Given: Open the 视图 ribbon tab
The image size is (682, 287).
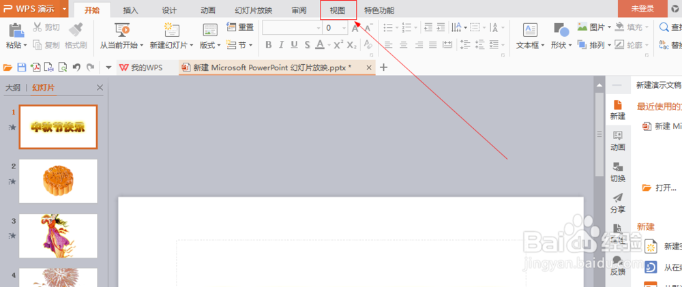Looking at the screenshot, I should coord(338,10).
